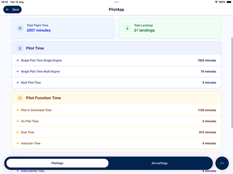Screen dimensions: 233x174
Task: Tap the Wi-Fi status icon
Action: tap(216, 2)
